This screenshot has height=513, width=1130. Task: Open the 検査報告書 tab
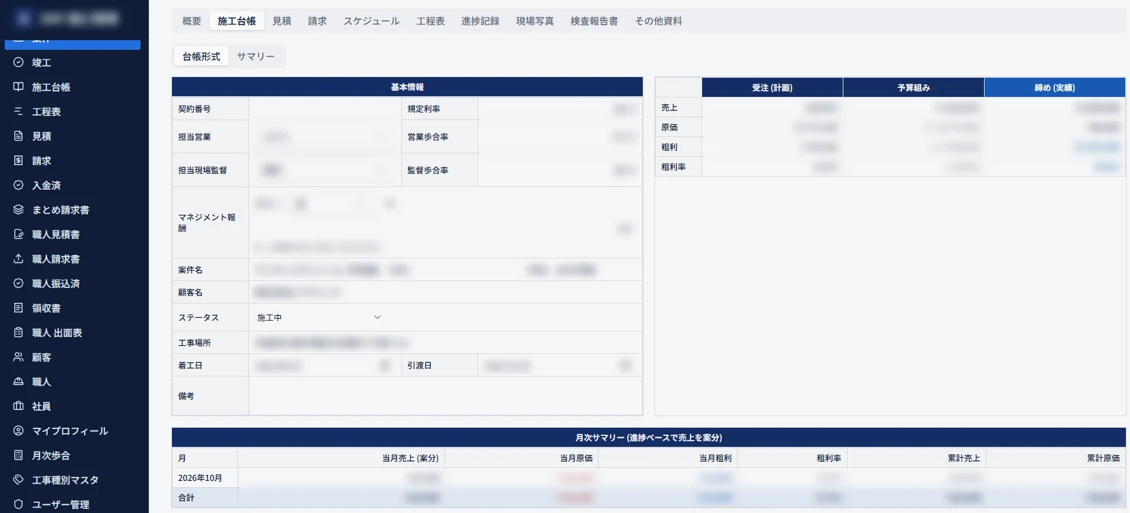click(594, 21)
